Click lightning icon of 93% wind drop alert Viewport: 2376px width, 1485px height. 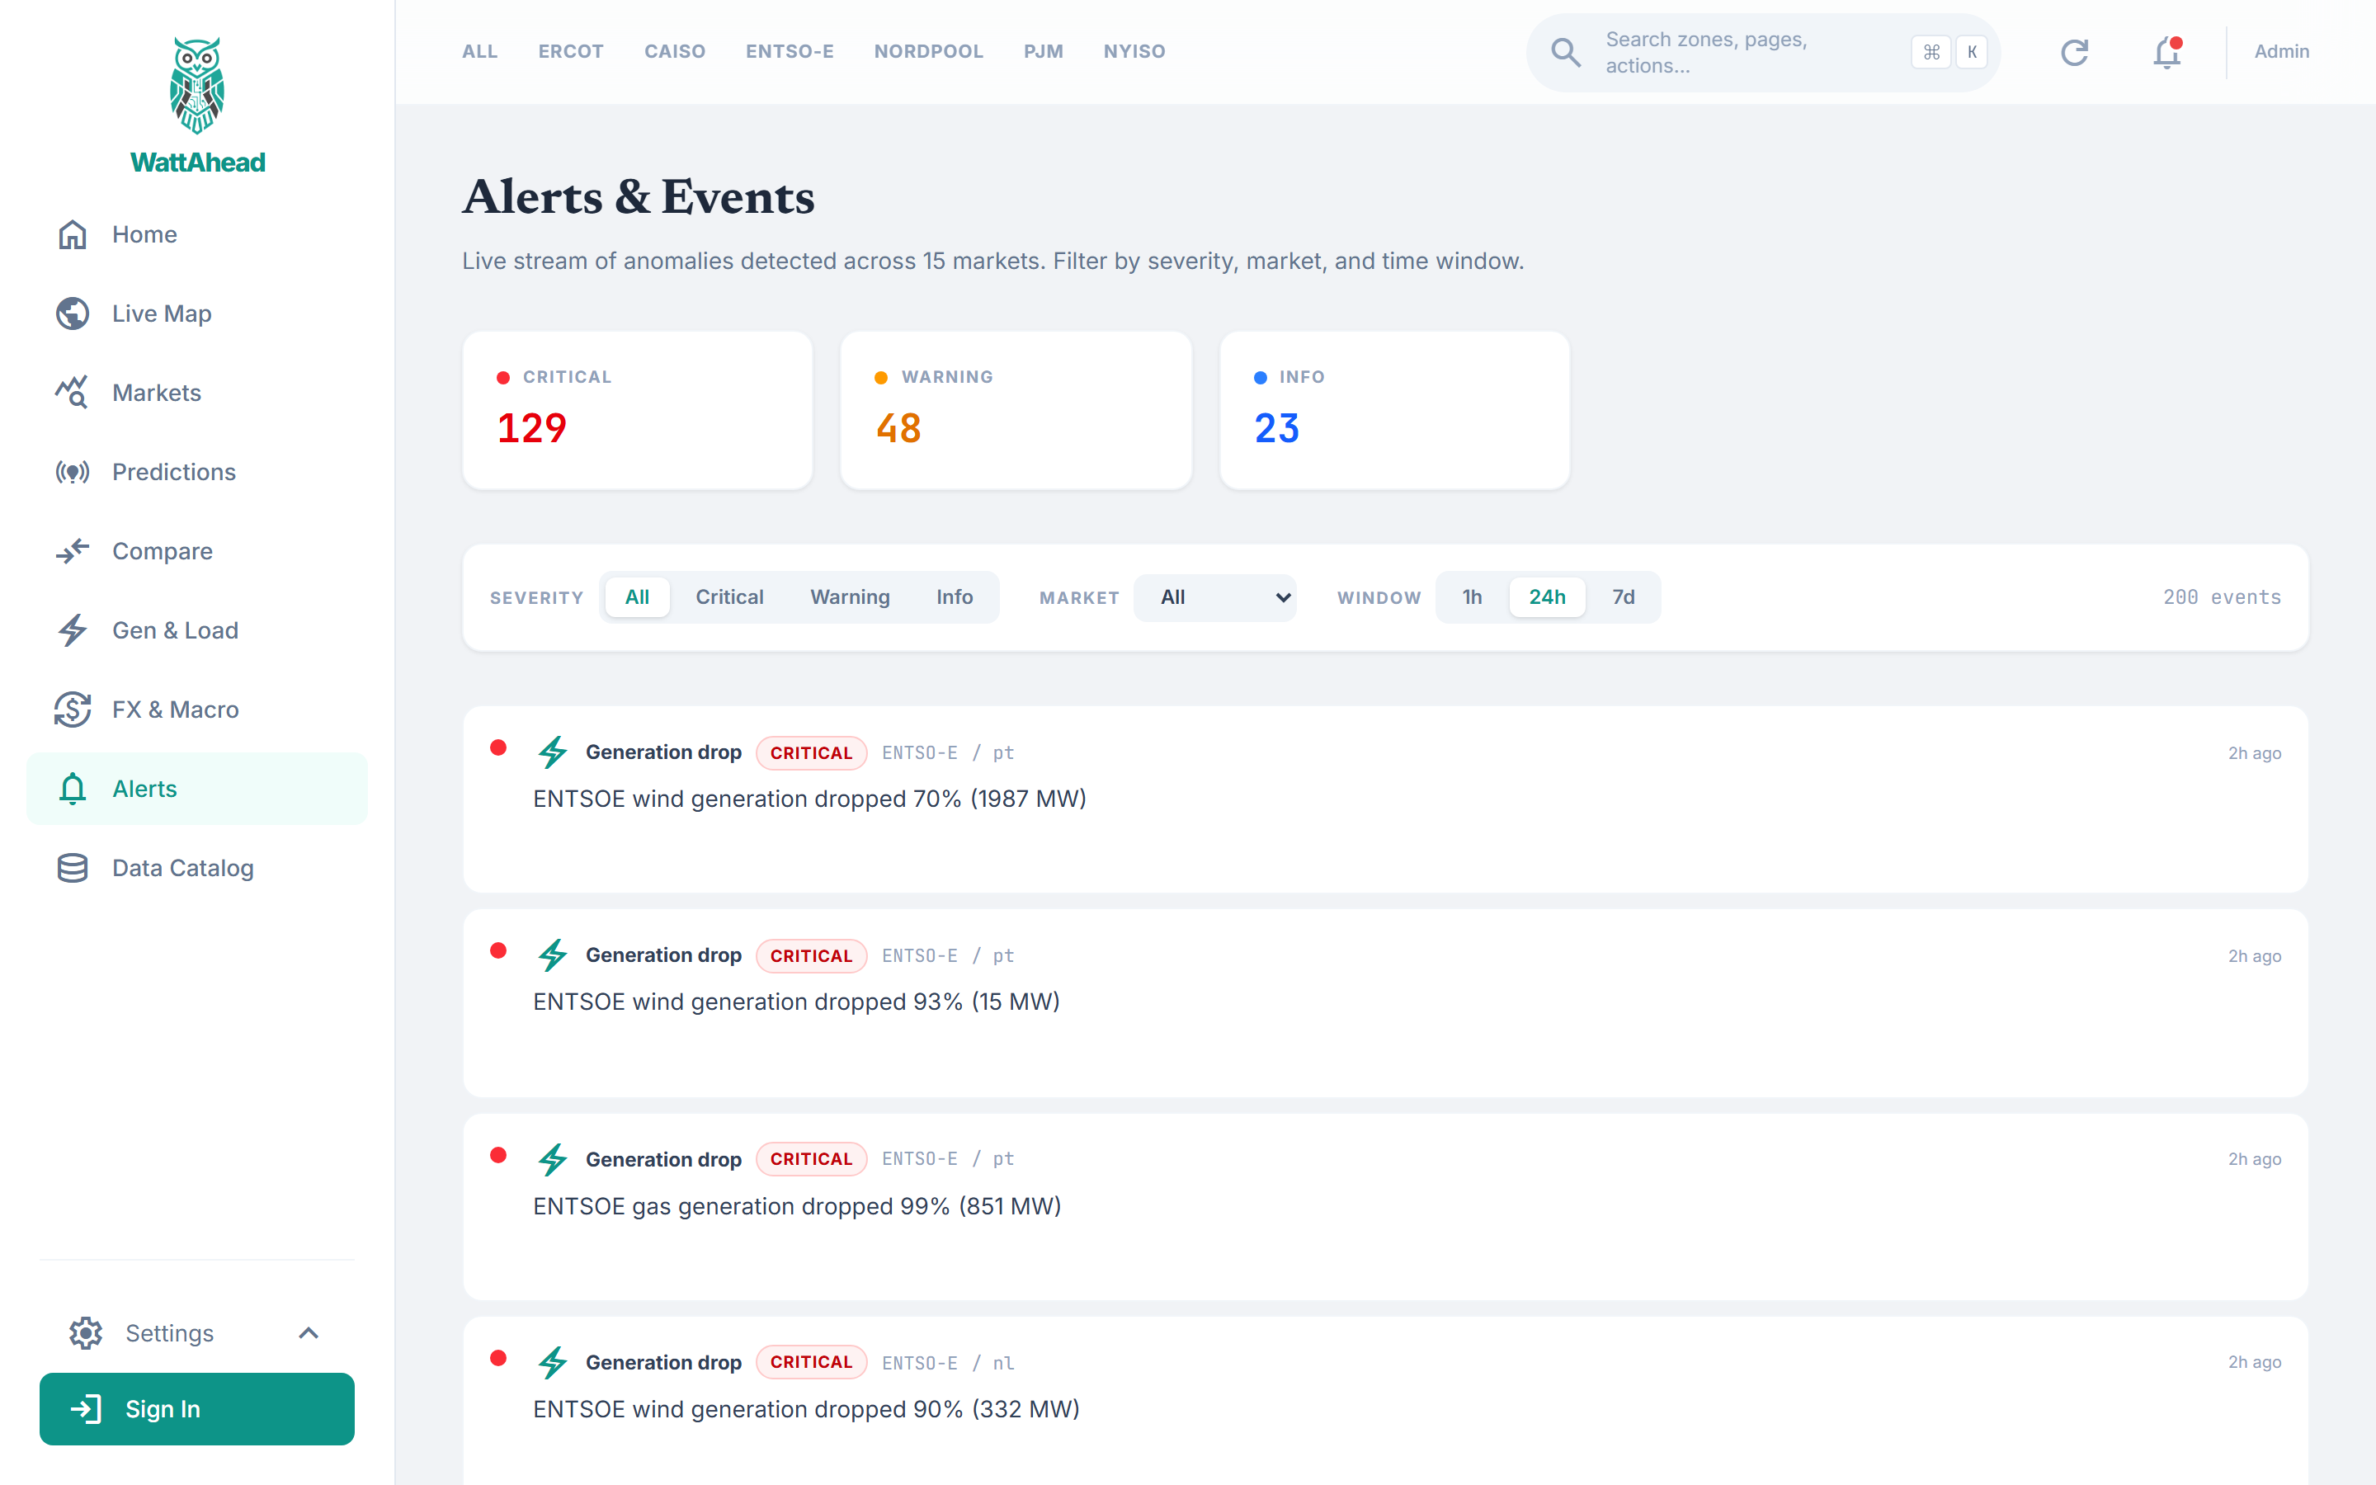553,955
